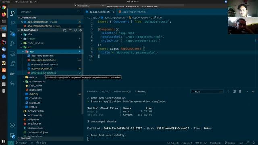258x145 pixels.
Task: Click AppComponent in the breadcrumb
Action: click(141, 17)
